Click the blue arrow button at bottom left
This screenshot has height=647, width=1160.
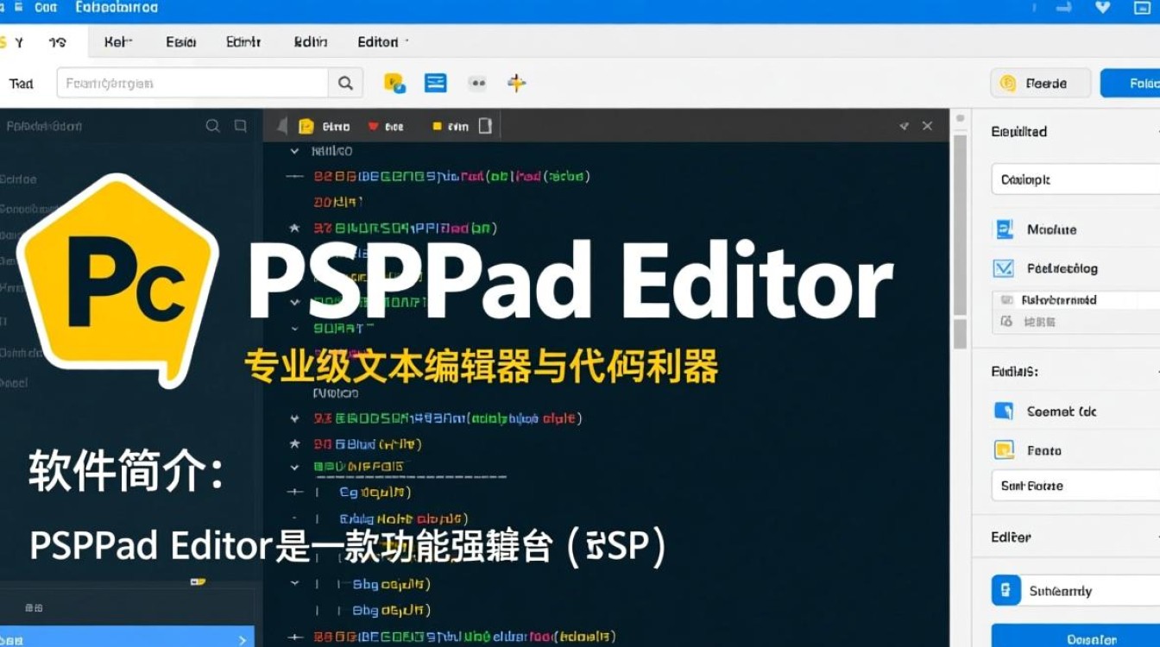(240, 640)
